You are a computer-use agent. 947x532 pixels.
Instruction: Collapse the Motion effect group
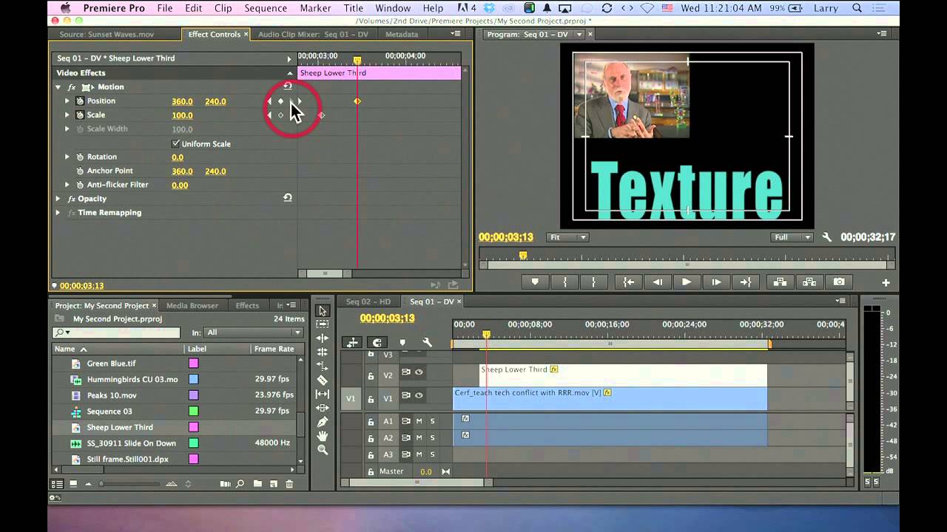point(58,87)
